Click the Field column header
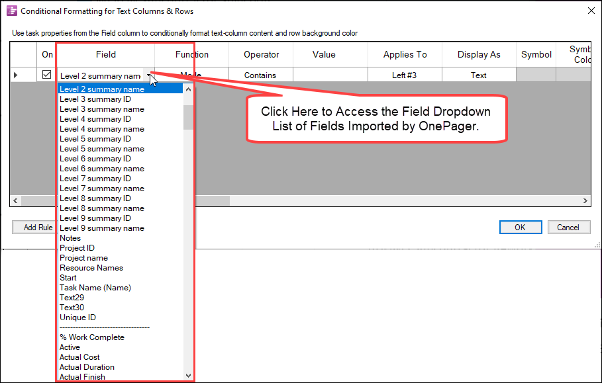Image resolution: width=602 pixels, height=383 pixels. 105,54
